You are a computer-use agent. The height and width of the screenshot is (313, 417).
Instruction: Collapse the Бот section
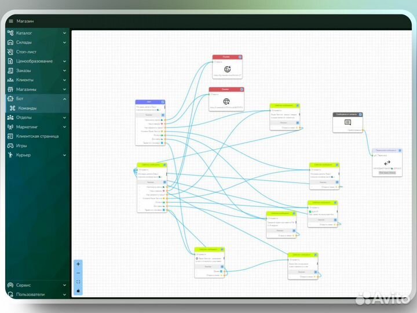(x=64, y=99)
